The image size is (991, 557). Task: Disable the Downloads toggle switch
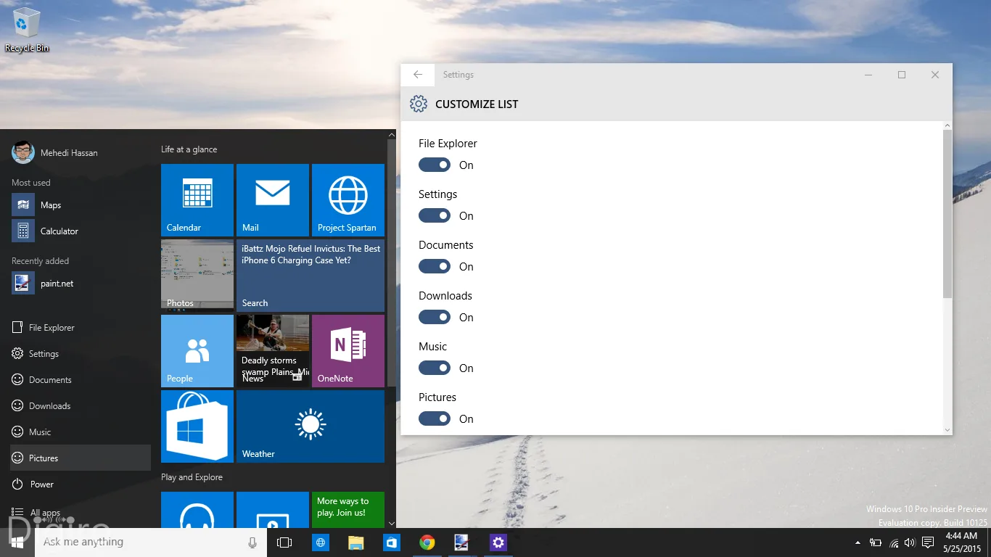(435, 317)
